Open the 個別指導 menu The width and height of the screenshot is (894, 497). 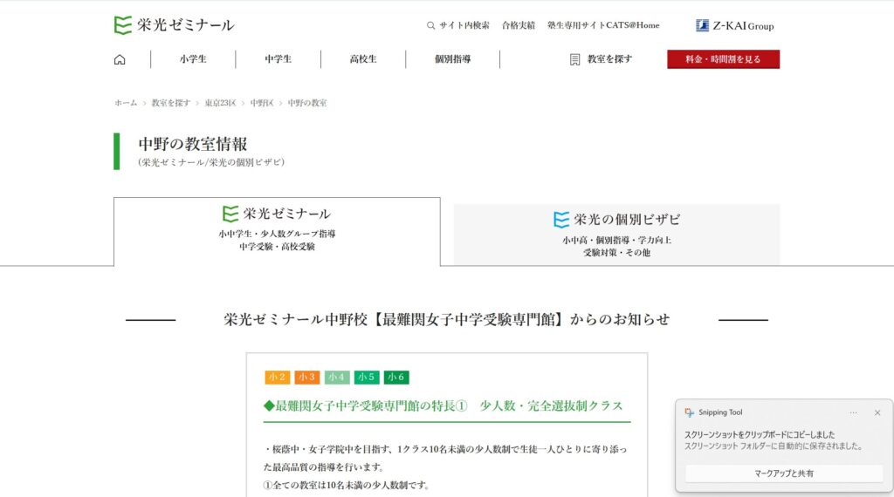coord(453,59)
